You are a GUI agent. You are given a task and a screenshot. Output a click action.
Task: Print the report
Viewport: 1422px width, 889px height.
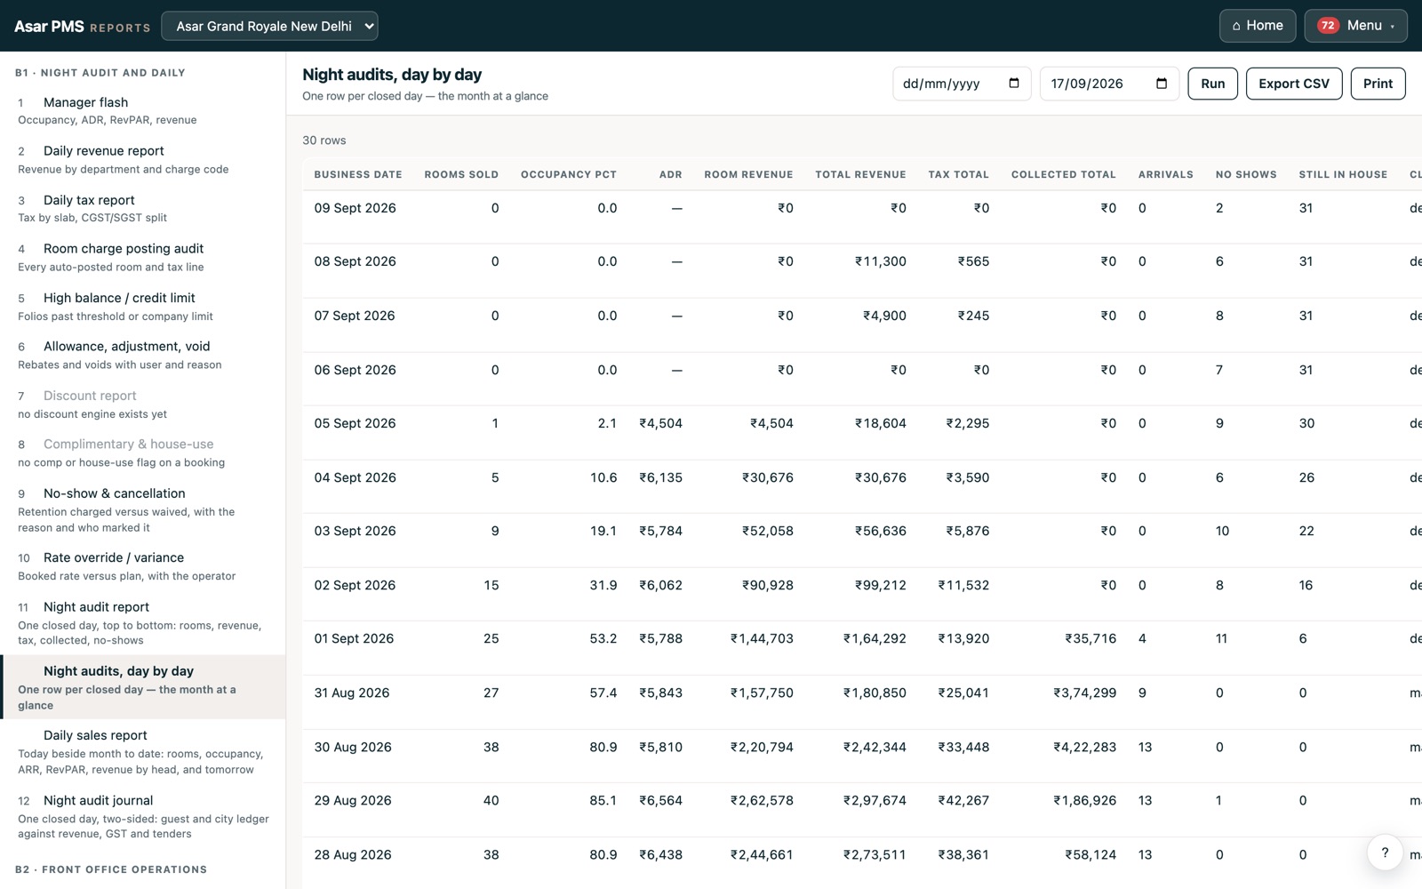click(1378, 84)
